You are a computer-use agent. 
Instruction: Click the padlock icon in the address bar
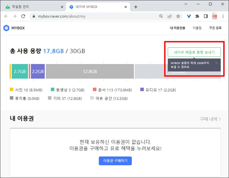point(34,16)
